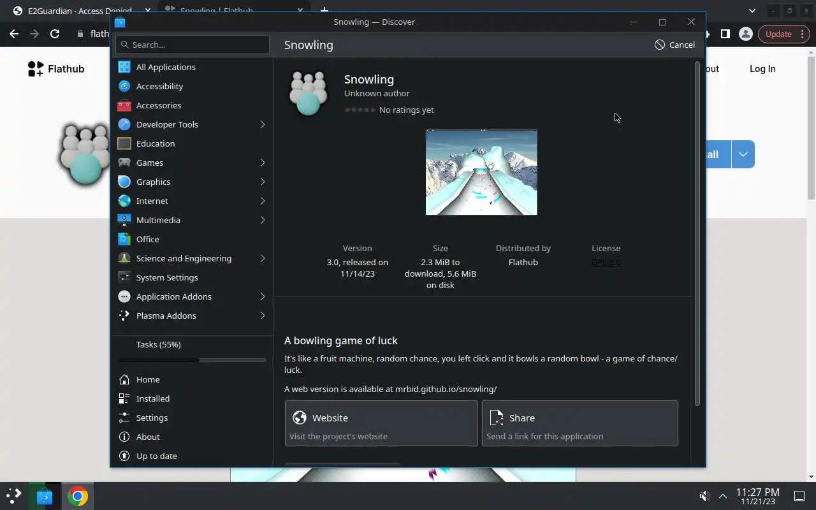Open Discover from the taskbar
This screenshot has width=816, height=510.
(x=44, y=496)
